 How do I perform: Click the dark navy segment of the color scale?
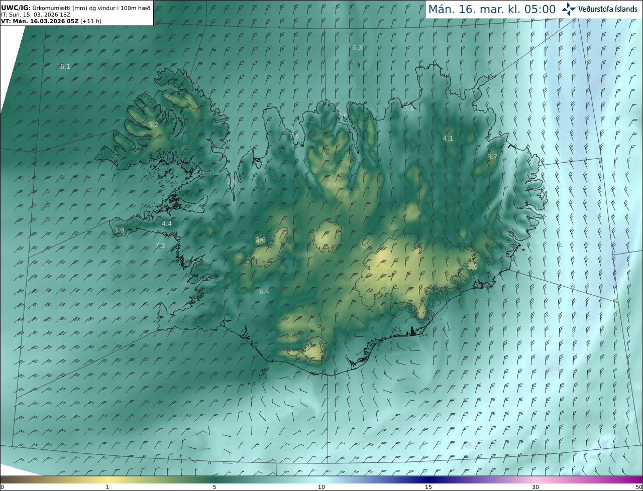[428, 479]
